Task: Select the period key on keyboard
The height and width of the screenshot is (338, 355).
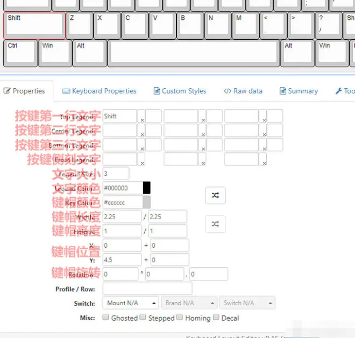Action: click(x=301, y=26)
